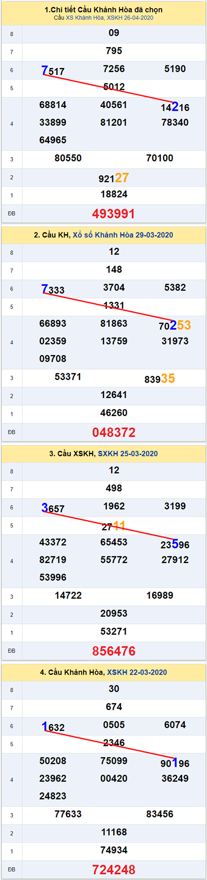The height and width of the screenshot is (880, 207).
Task: Follow the 'Xổ số Khánh Hòa 29-03-2020' link
Action: click(123, 235)
